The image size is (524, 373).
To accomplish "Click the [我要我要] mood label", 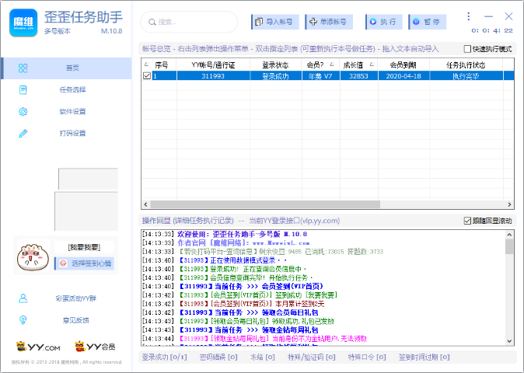I will [x=84, y=247].
